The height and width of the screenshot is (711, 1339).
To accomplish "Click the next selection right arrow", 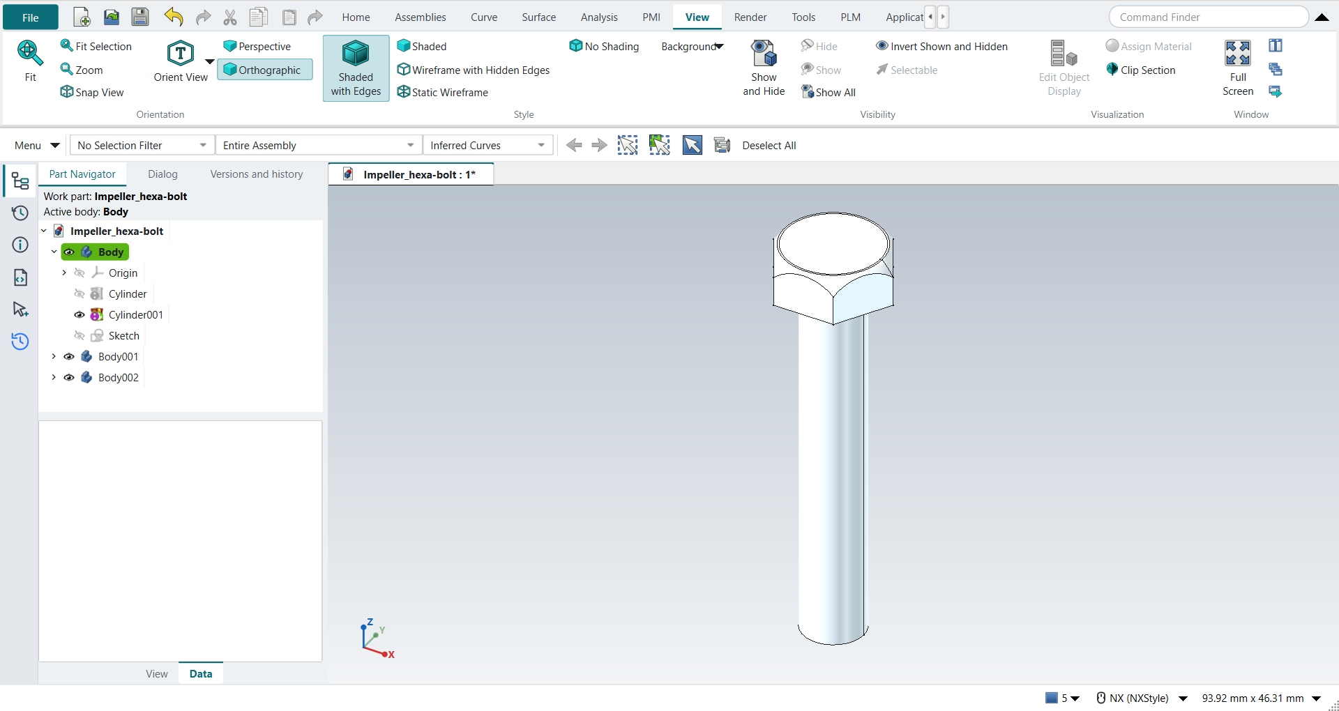I will tap(599, 145).
